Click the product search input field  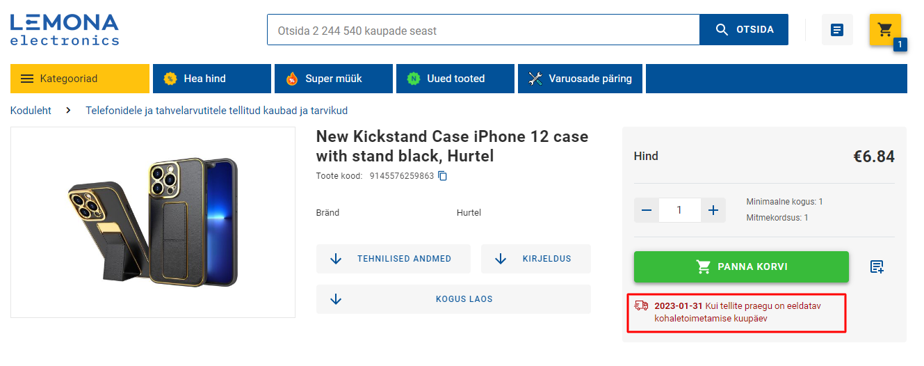[x=483, y=30]
